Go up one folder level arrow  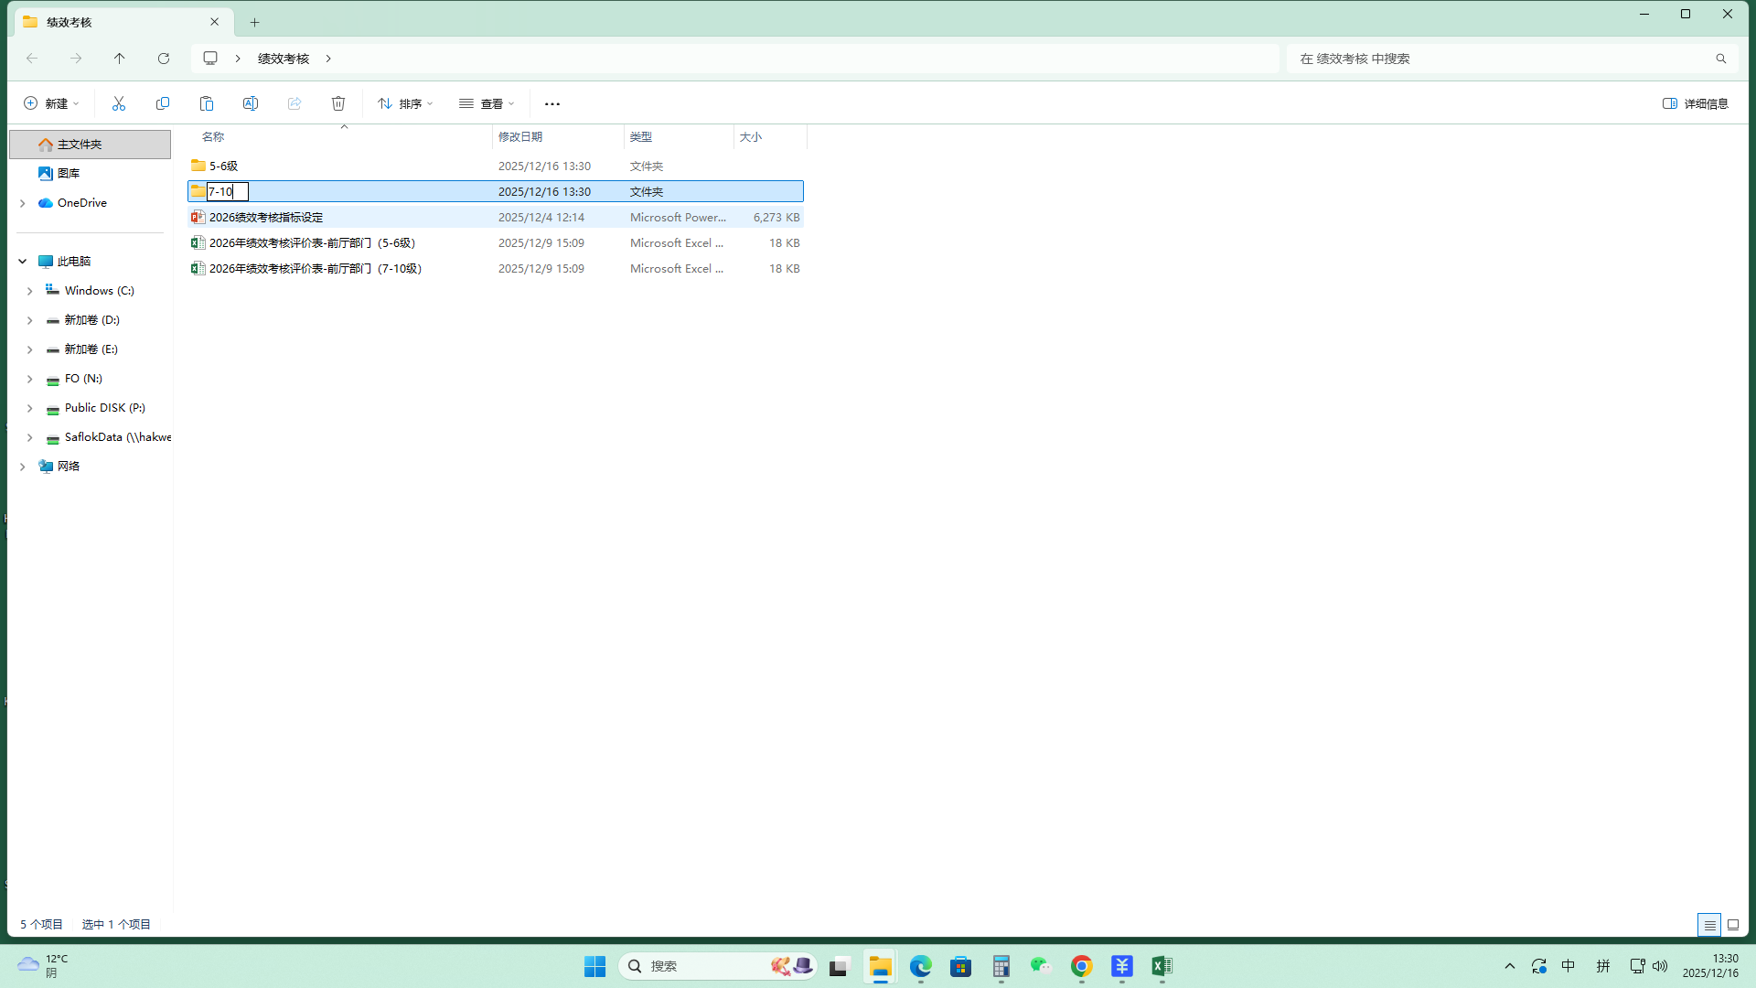[120, 59]
